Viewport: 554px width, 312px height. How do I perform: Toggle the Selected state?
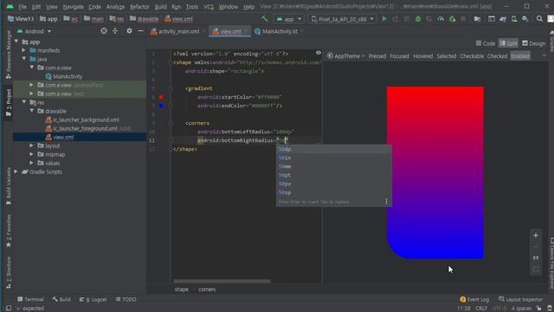tap(447, 55)
